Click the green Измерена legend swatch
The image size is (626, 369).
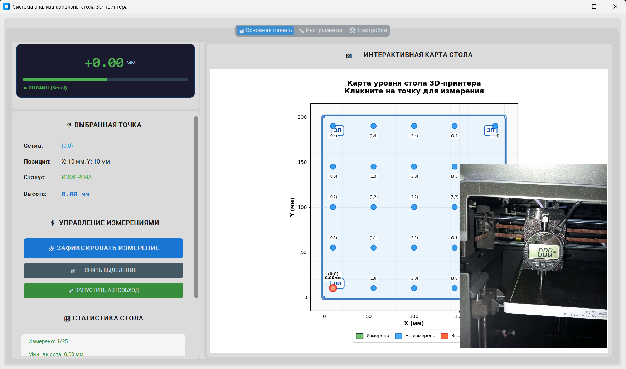tap(360, 336)
